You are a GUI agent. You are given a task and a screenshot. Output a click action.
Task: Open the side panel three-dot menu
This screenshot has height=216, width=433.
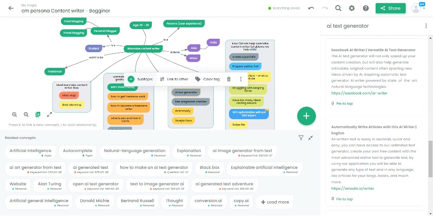[x=426, y=26]
